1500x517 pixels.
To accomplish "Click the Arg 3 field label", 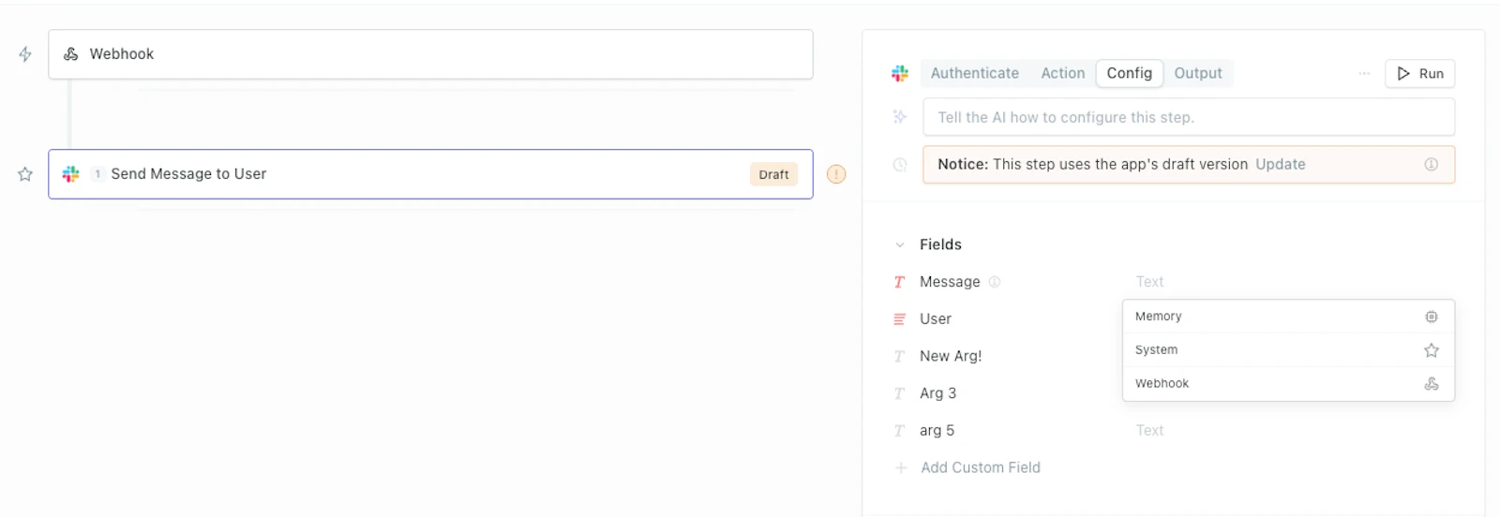I will 937,393.
